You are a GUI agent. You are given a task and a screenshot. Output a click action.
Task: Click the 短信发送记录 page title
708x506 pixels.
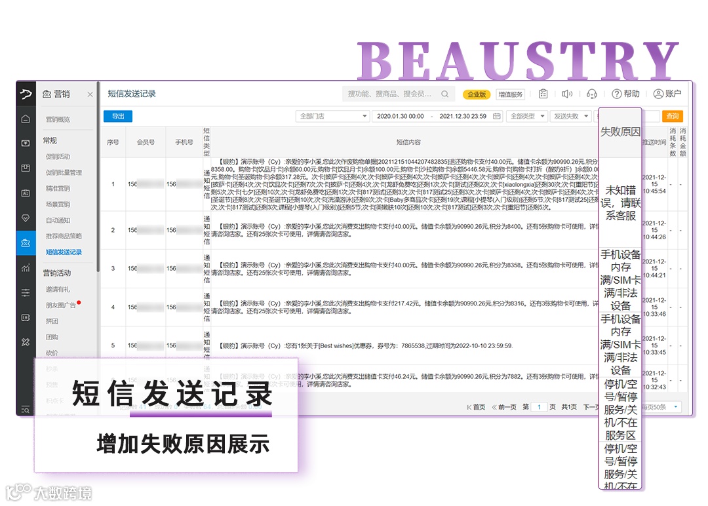(x=131, y=94)
